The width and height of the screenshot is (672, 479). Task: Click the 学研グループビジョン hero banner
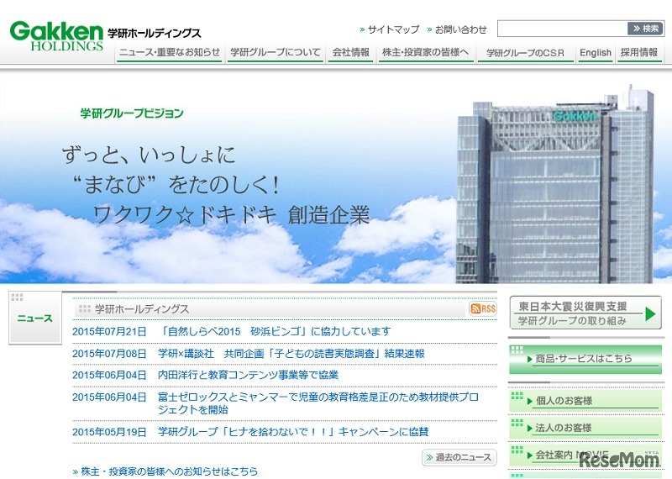pos(336,176)
